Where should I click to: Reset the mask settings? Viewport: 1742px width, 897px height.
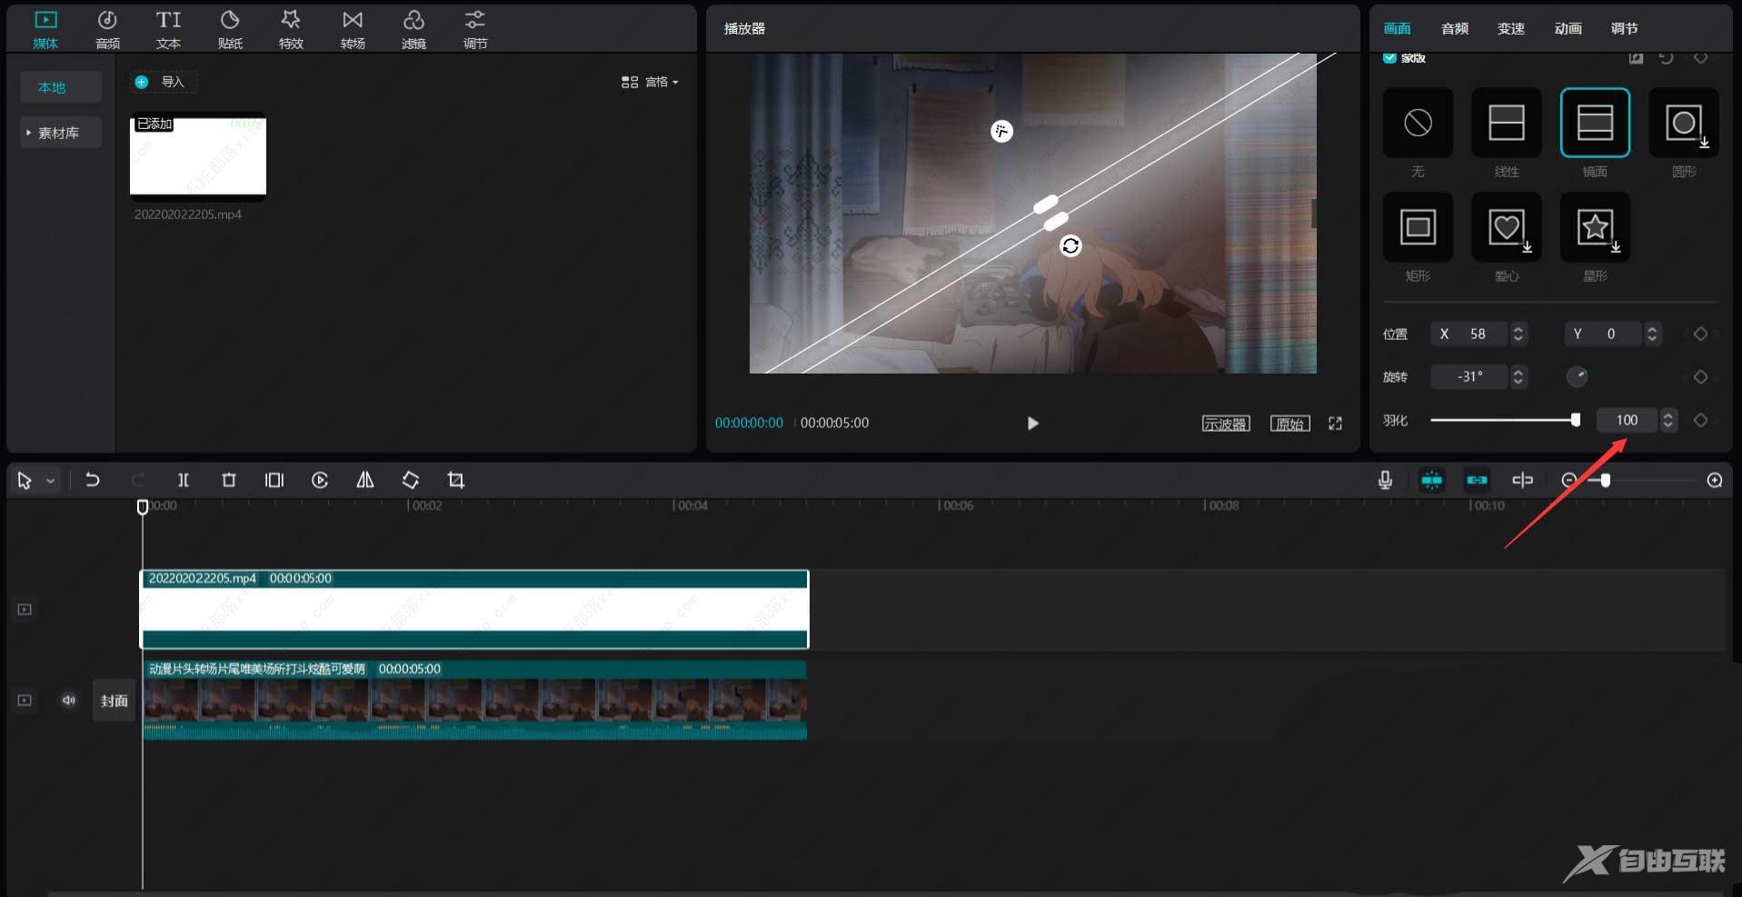pyautogui.click(x=1667, y=58)
